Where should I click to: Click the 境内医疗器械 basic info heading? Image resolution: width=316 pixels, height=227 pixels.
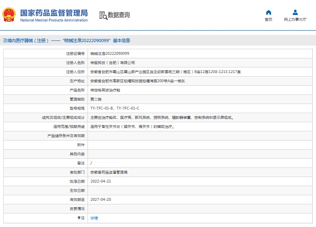tap(68, 40)
